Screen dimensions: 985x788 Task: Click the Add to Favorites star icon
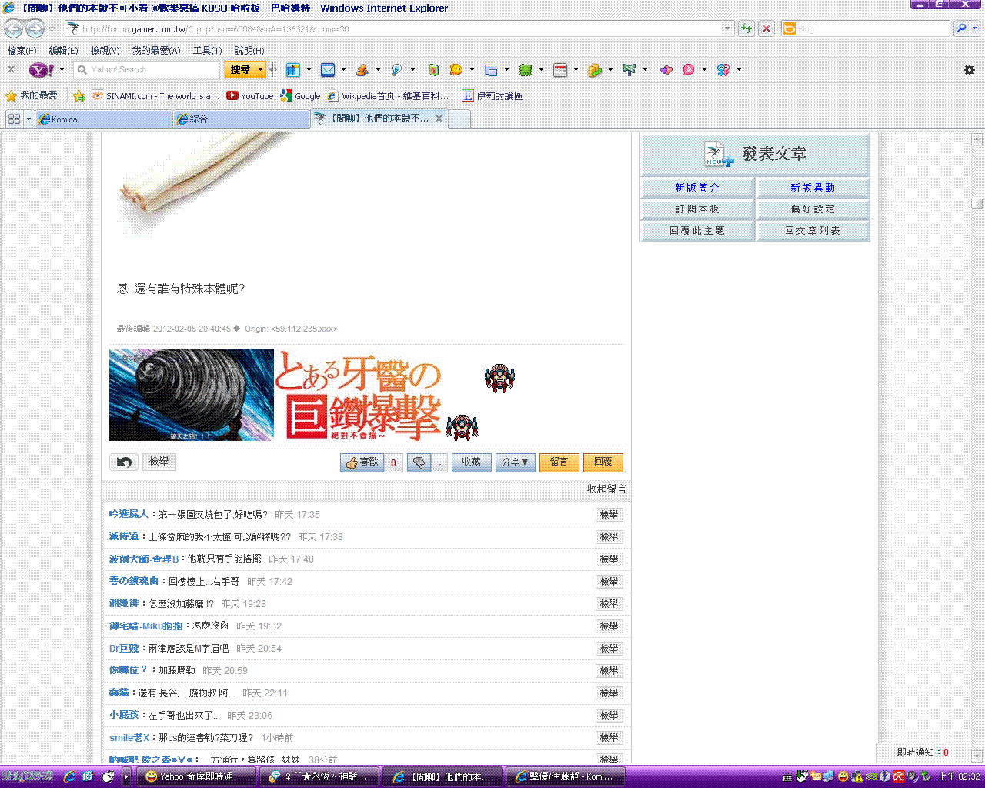78,96
